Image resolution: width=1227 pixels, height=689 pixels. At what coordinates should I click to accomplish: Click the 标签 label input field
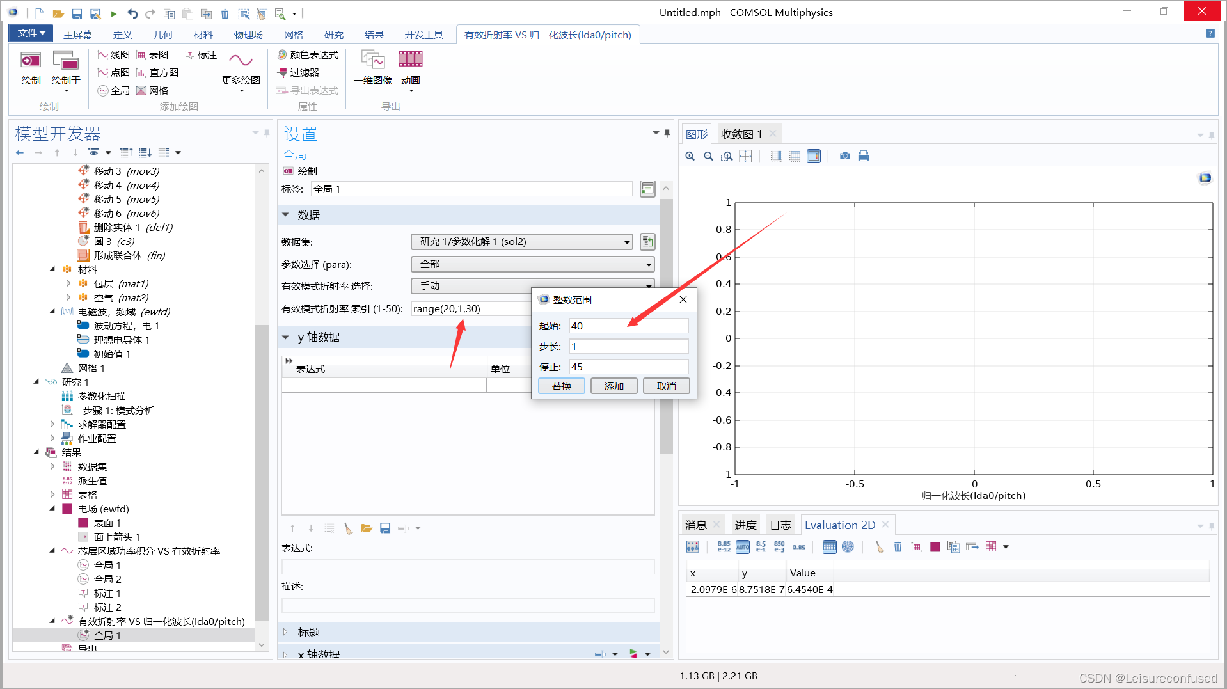472,189
